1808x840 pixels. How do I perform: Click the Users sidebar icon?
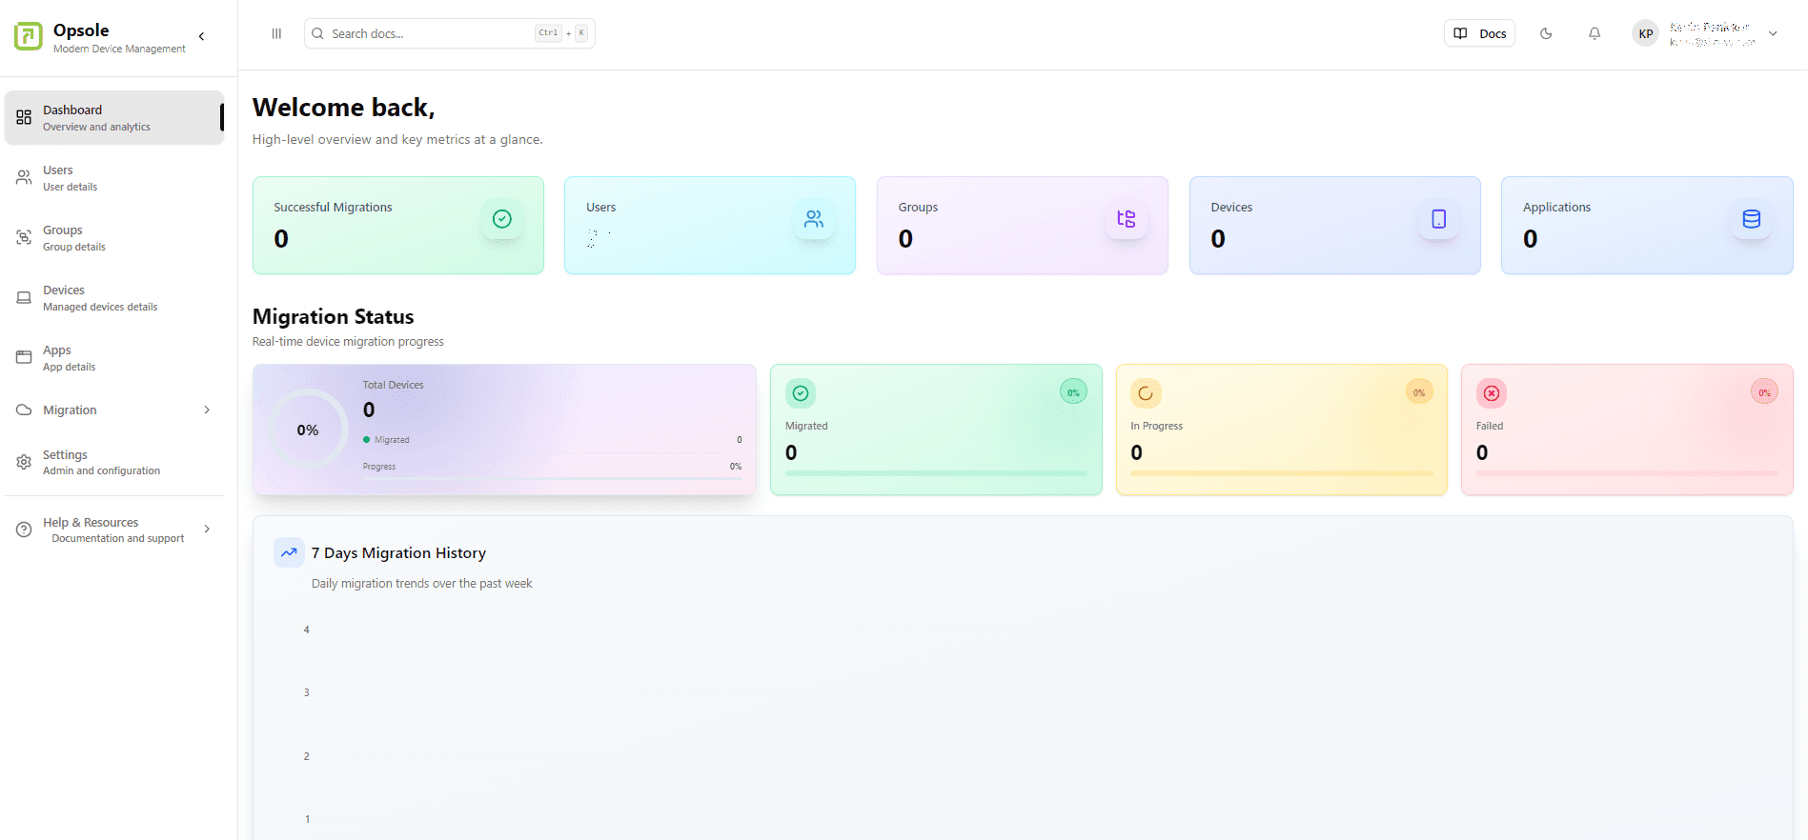pos(24,178)
